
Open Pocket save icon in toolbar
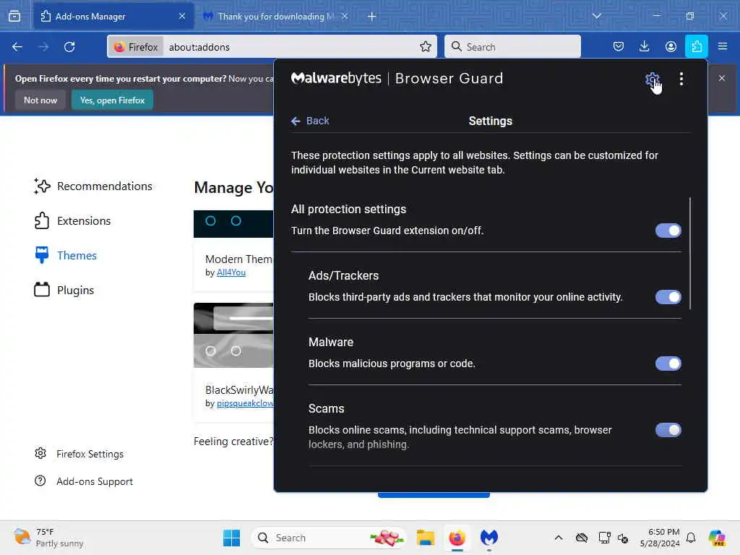619,46
